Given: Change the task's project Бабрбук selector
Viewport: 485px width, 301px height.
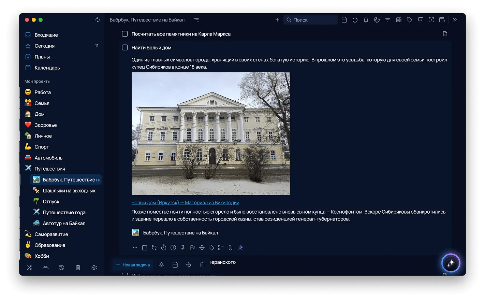Looking at the screenshot, I should (x=175, y=233).
